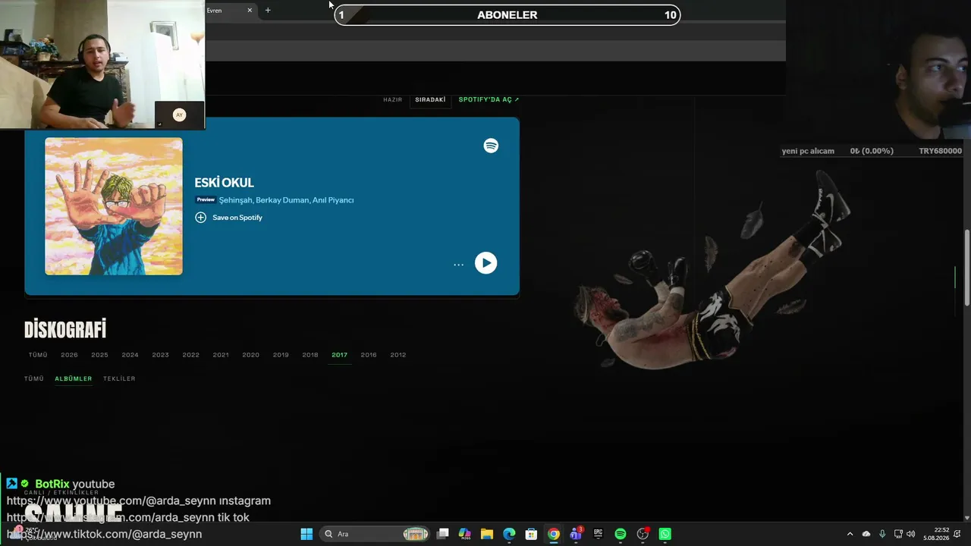Image resolution: width=971 pixels, height=546 pixels.
Task: Open the three-dots menu on ESKİ OKUL card
Action: (x=458, y=265)
